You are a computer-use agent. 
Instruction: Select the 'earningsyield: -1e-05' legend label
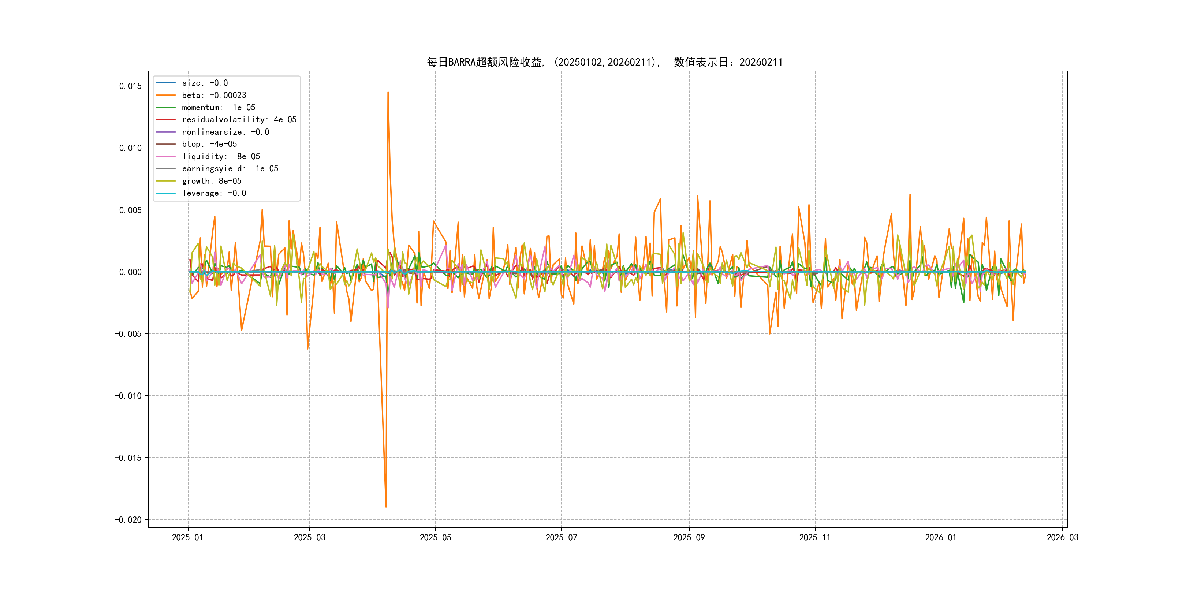[x=230, y=168]
